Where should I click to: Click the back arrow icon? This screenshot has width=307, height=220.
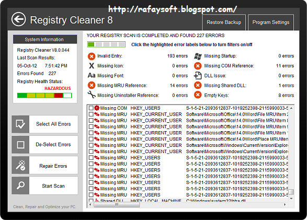click(x=19, y=19)
